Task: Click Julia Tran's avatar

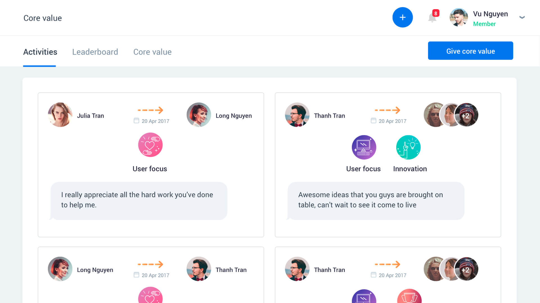Action: click(60, 115)
